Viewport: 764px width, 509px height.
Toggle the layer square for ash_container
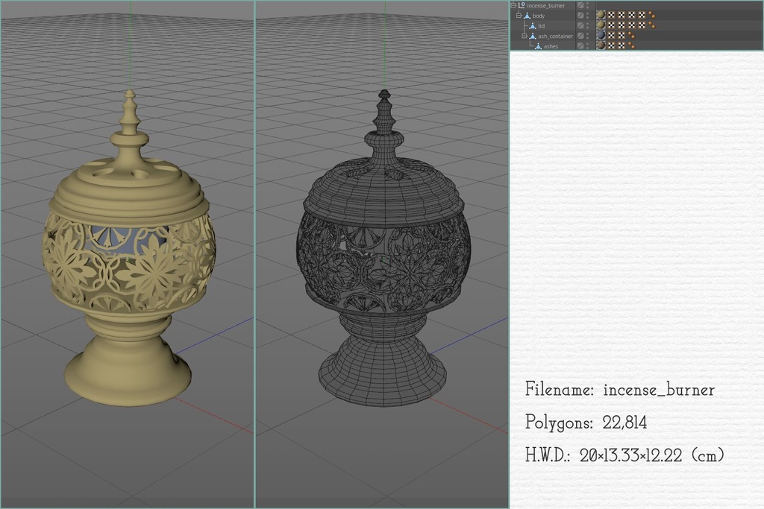point(580,36)
